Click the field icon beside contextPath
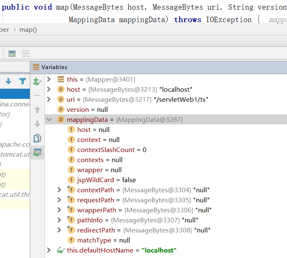Viewport: 287px width, 258px height. (71, 190)
